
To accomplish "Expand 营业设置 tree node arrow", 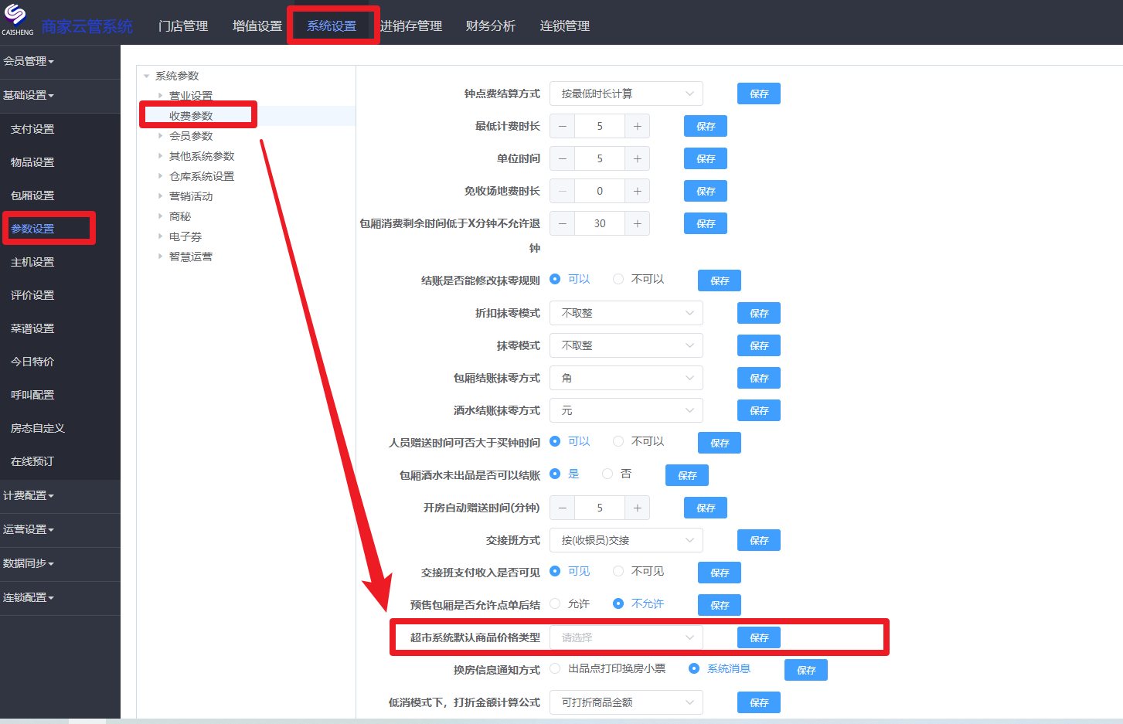I will (x=161, y=96).
